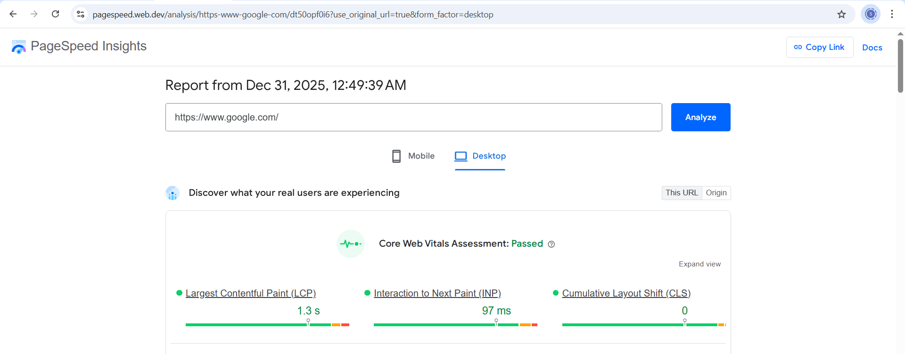The image size is (905, 354).
Task: Click the CLS distribution bar
Action: (644, 325)
